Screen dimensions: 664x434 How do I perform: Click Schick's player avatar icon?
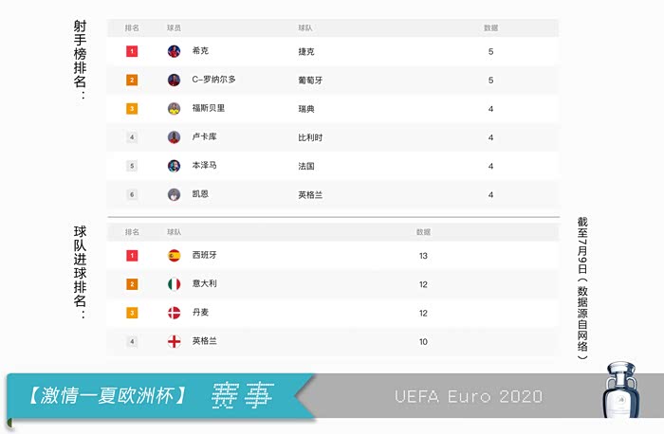[x=174, y=51]
